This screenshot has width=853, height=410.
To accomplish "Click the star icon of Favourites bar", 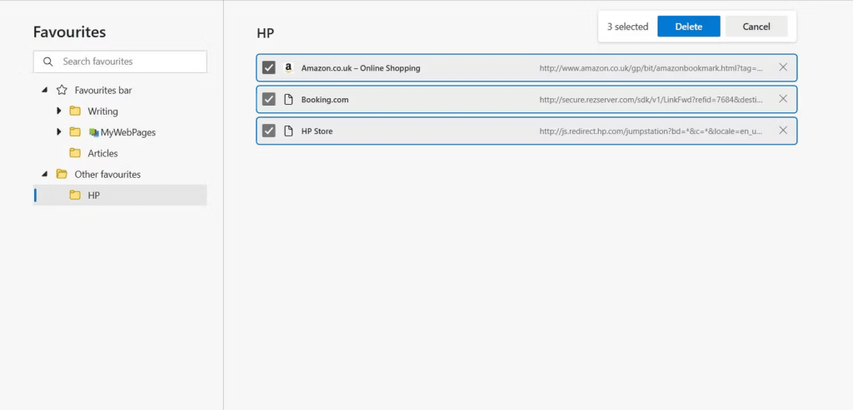I will coord(62,90).
